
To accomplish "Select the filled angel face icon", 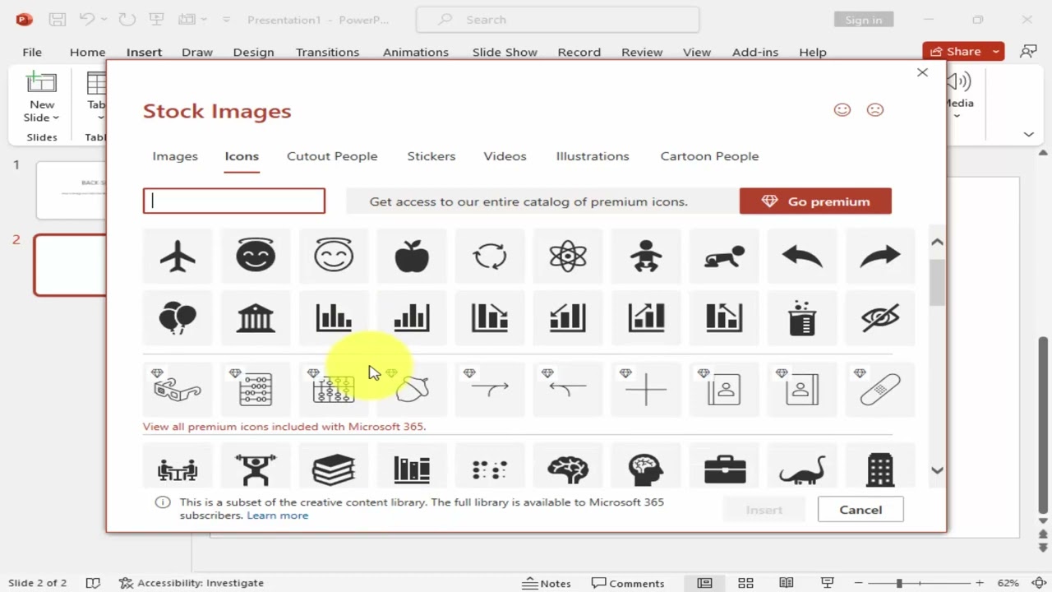I will coord(256,256).
